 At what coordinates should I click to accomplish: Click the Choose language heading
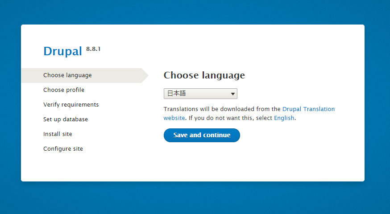click(x=204, y=75)
